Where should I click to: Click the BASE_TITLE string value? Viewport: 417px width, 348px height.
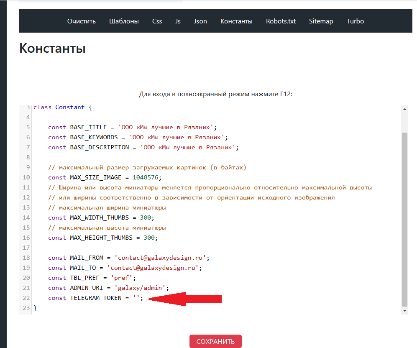pyautogui.click(x=166, y=127)
